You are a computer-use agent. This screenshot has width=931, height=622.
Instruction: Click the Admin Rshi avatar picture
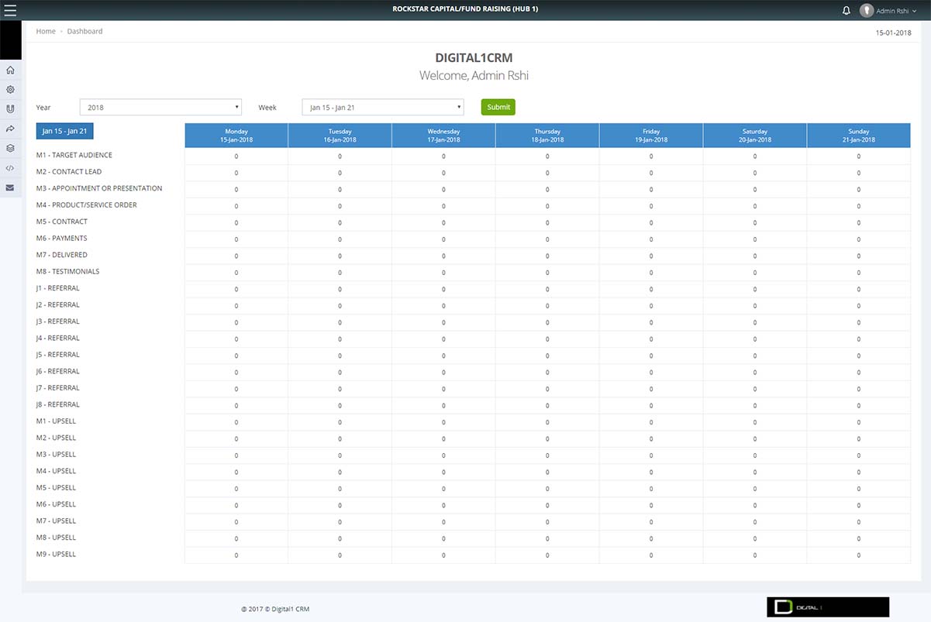coord(866,11)
